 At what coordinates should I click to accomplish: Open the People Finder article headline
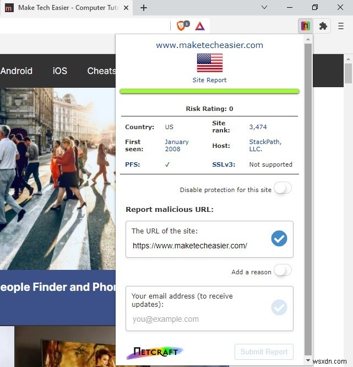pos(58,287)
